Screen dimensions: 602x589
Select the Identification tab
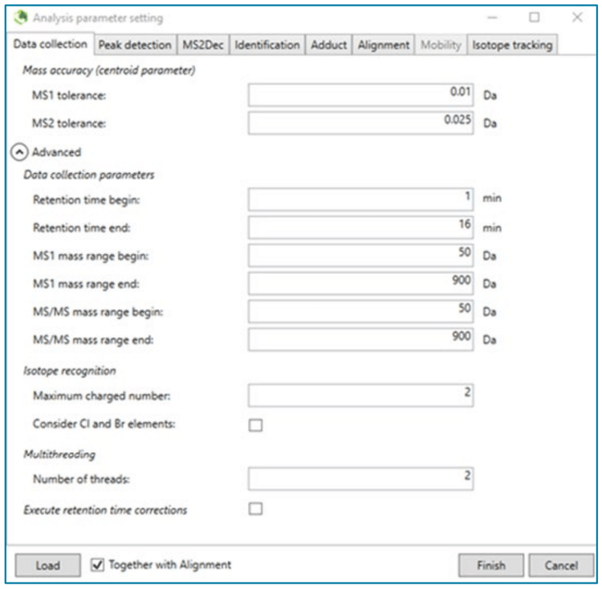267,45
